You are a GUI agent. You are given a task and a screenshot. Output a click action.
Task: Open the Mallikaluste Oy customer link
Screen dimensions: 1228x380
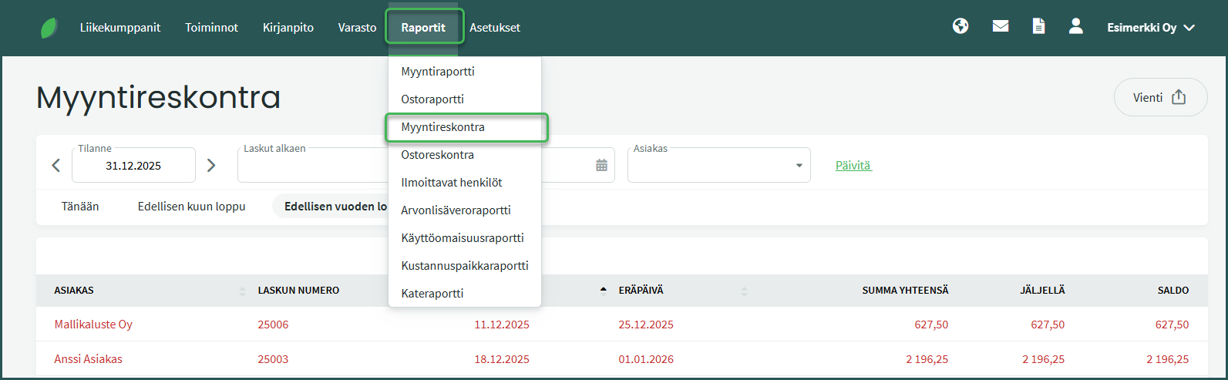pyautogui.click(x=93, y=325)
